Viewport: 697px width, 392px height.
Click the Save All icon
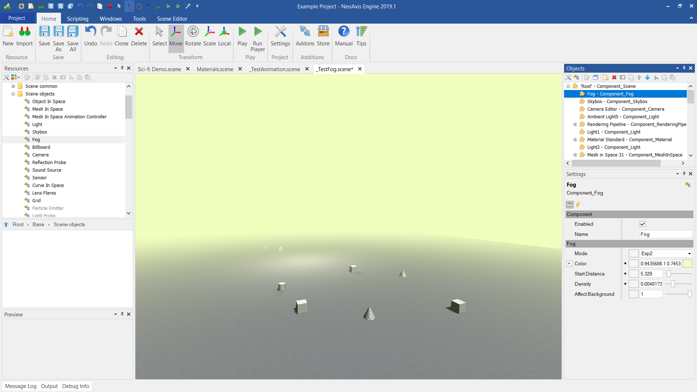point(73,36)
